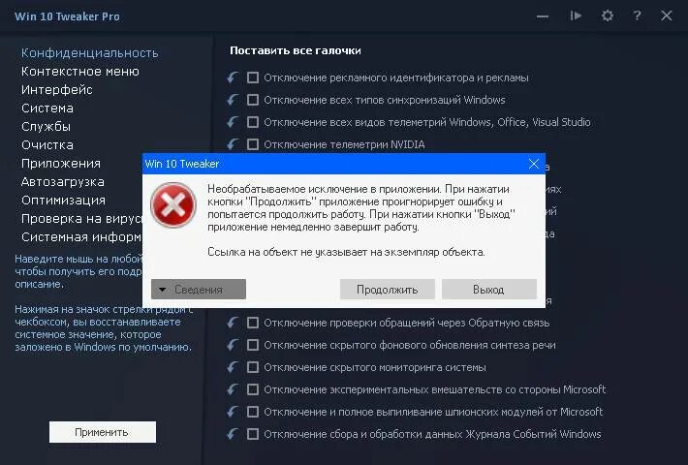Image resolution: width=688 pixels, height=465 pixels.
Task: Select the Очистка section
Action: click(47, 145)
